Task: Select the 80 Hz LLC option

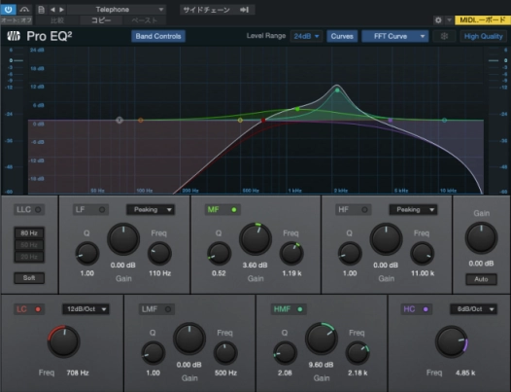Action: pos(29,233)
